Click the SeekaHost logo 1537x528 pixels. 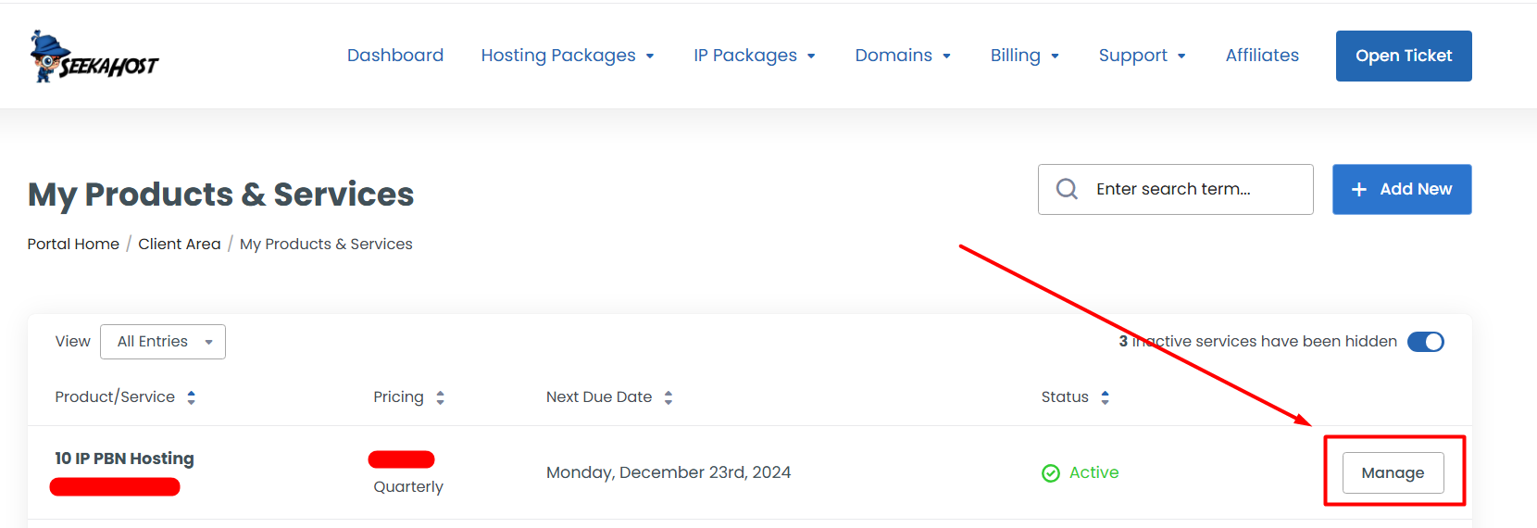tap(94, 57)
